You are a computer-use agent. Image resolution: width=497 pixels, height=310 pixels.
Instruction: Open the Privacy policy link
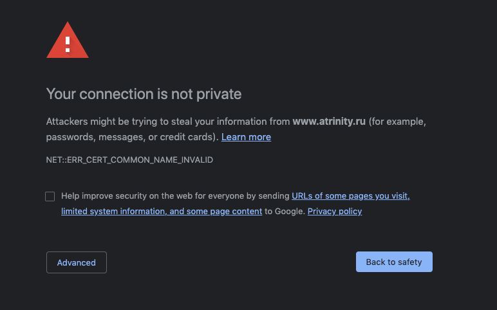pyautogui.click(x=335, y=211)
